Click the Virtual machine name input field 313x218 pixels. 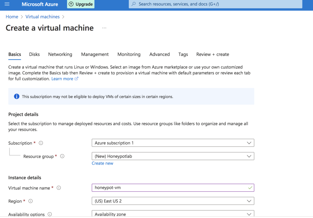(x=173, y=188)
